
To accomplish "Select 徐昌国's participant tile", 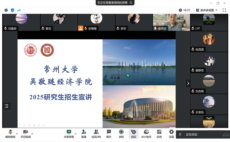I will [x=209, y=42].
